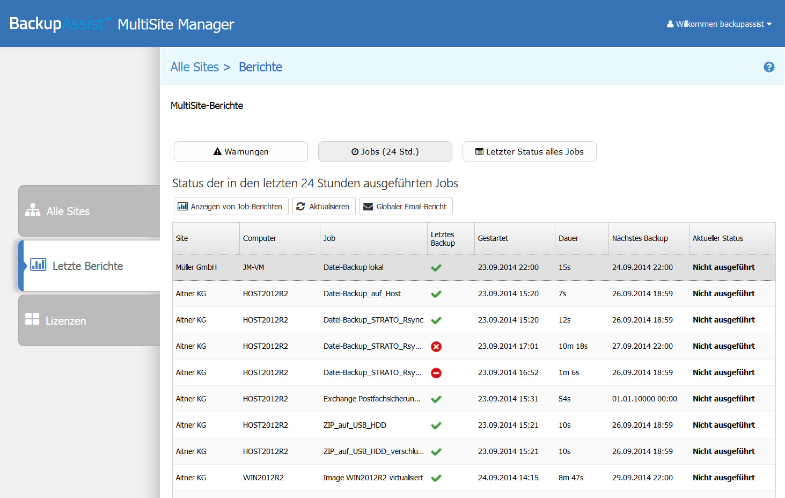Click green checkmark of Datei-Backup_STRATO_Rsync row
The width and height of the screenshot is (785, 498).
[x=436, y=320]
